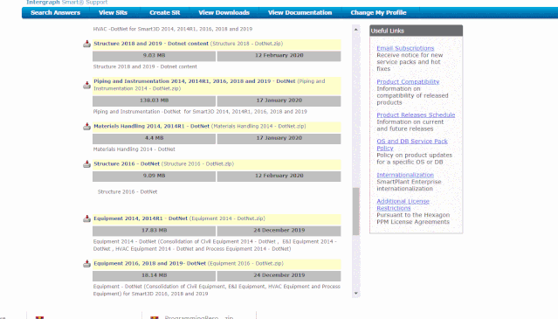This screenshot has height=319, width=558.
Task: Click scroll up arrow of downloads list
Action: tap(356, 30)
